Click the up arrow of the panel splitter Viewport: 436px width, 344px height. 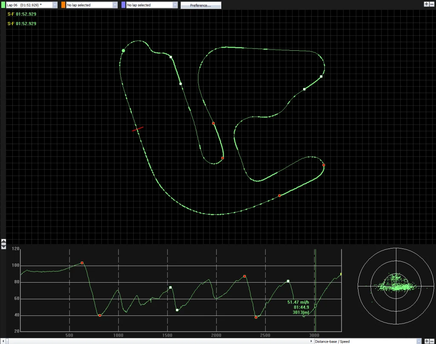pos(3,241)
